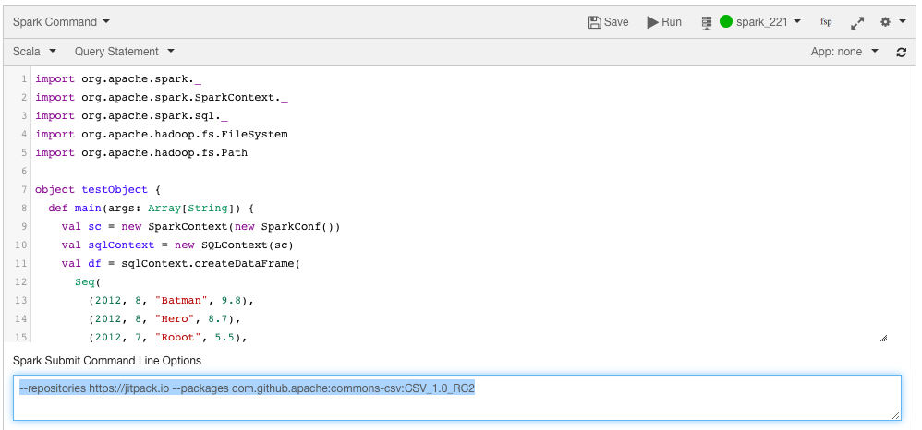
Task: Click the fsp icon
Action: click(826, 22)
